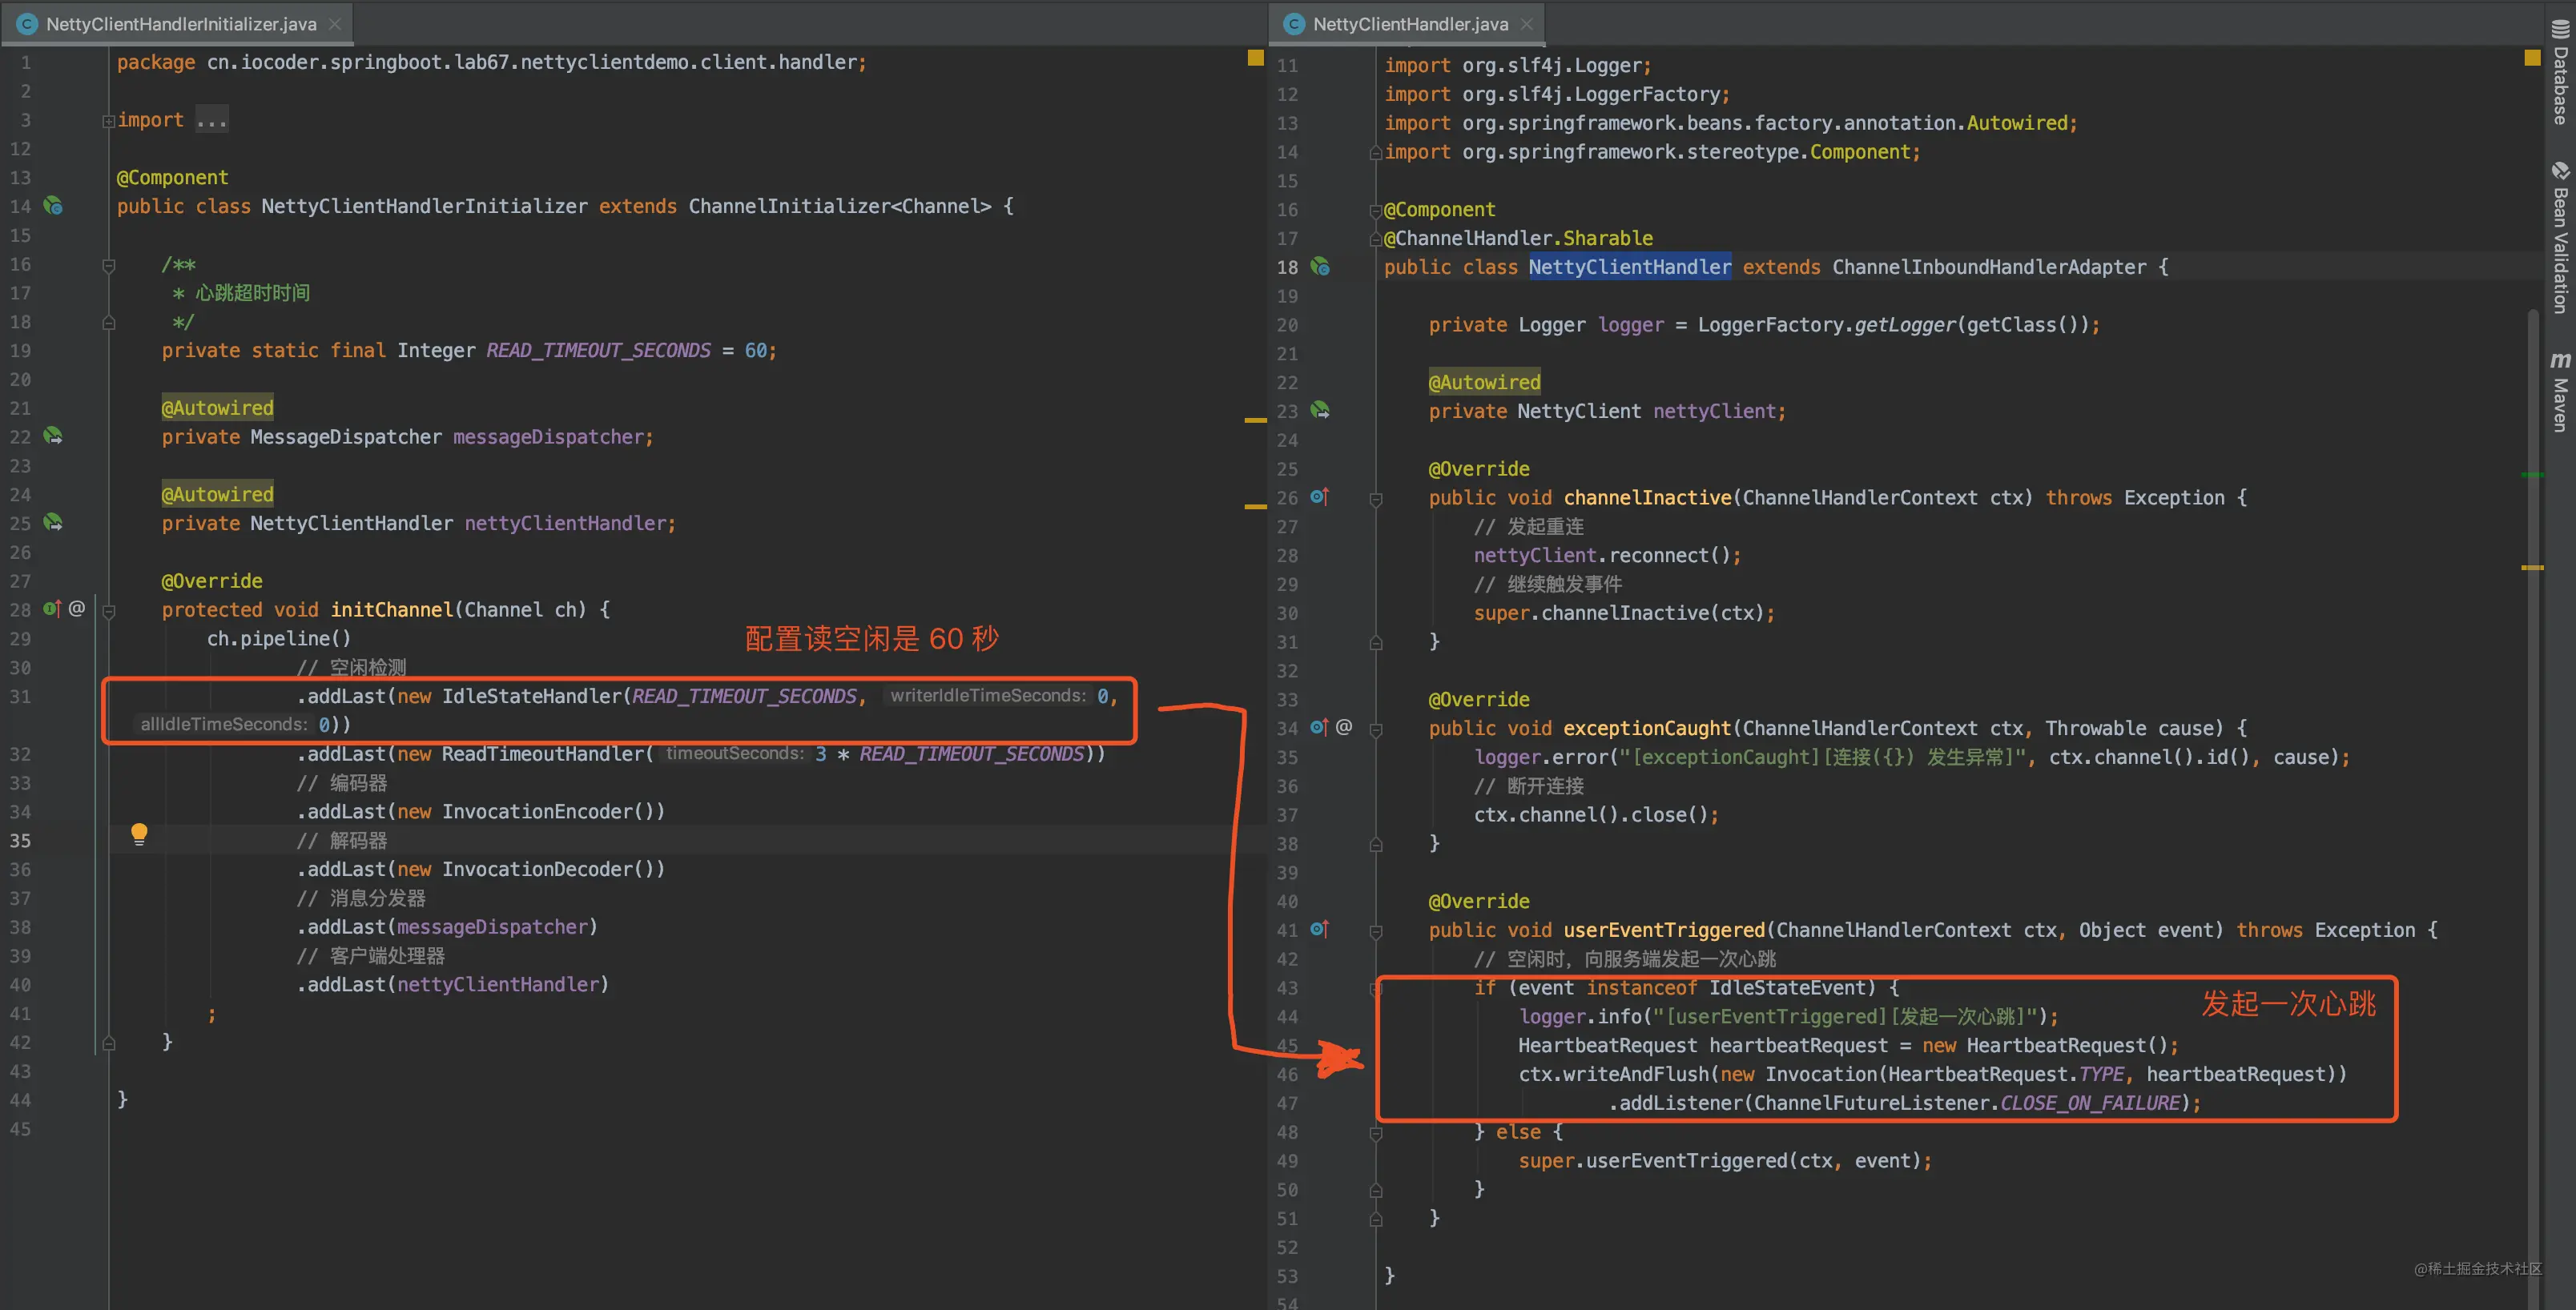2576x1310 pixels.
Task: Open the Database tool window
Action: [2560, 72]
